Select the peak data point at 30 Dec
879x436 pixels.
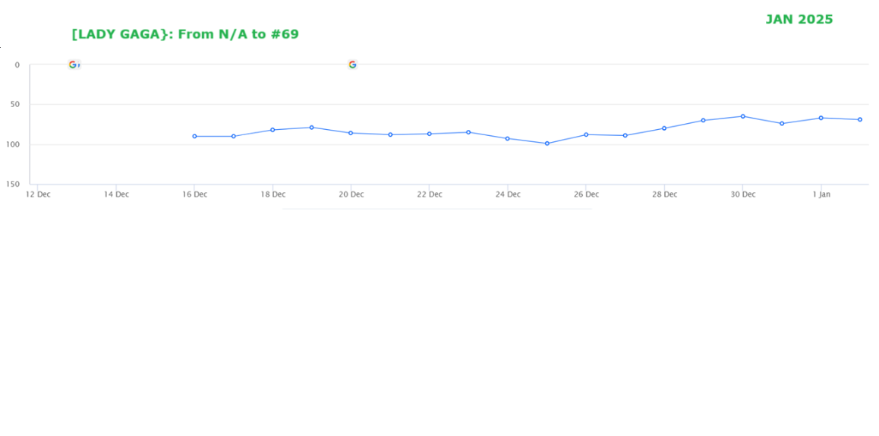(x=743, y=116)
